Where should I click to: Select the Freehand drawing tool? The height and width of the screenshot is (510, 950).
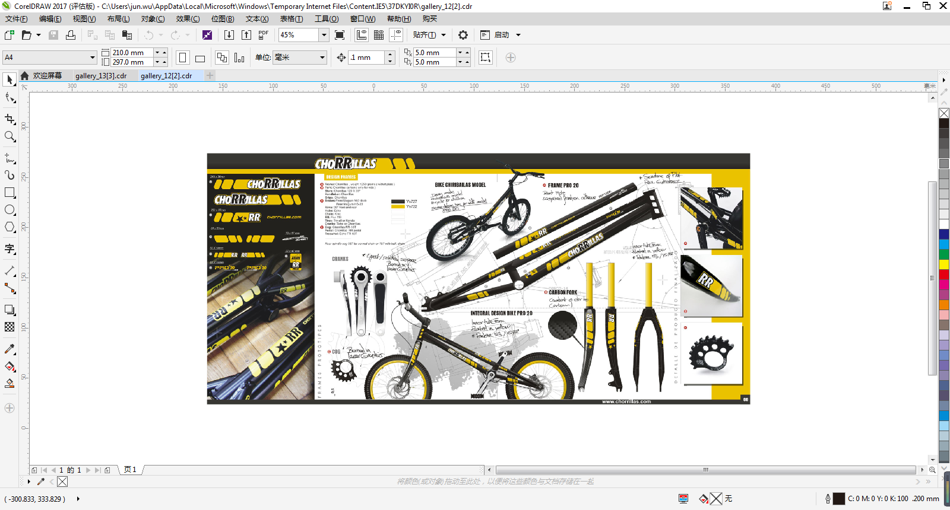click(x=9, y=158)
